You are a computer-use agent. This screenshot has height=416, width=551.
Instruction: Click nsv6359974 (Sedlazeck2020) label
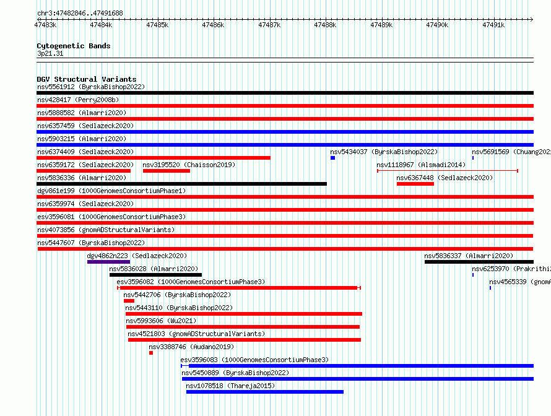85,204
